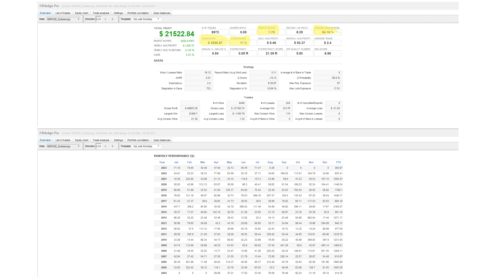This screenshot has height=279, width=496.
Task: Toggle L+S direction in upper report
Action: pos(99,19)
